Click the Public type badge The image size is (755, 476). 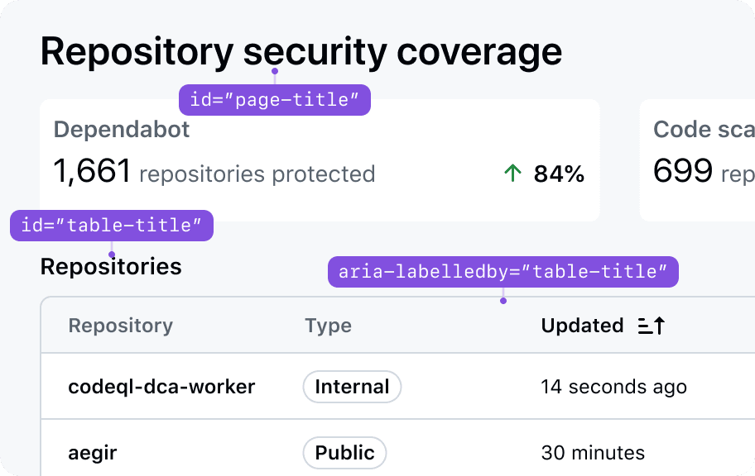(344, 453)
